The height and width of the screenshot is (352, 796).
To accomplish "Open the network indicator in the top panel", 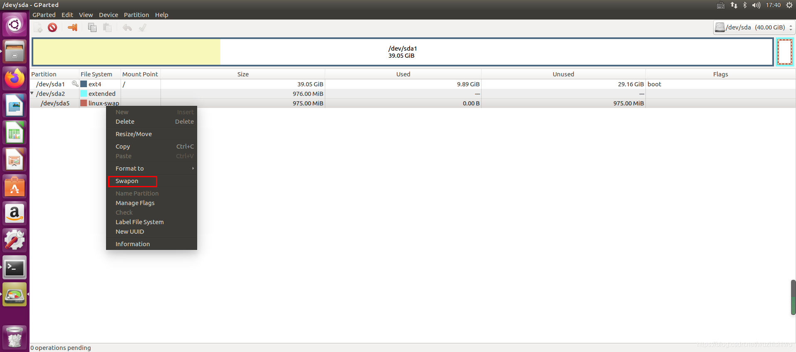I will tap(734, 5).
